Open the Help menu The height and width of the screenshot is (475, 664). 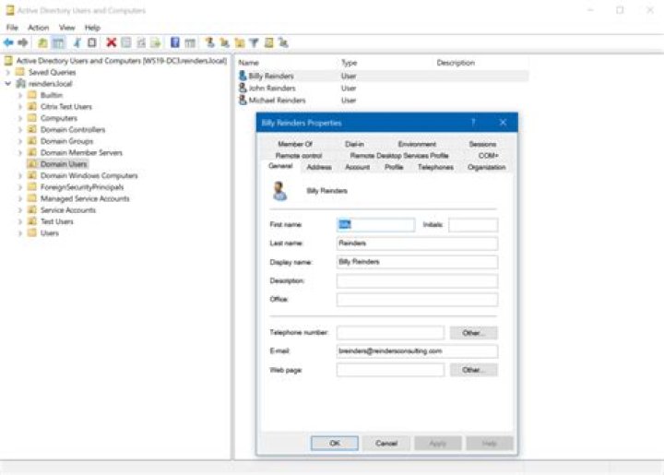[x=92, y=28]
